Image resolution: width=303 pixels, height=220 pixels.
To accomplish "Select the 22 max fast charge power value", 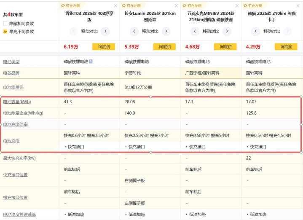I will 248,158.
